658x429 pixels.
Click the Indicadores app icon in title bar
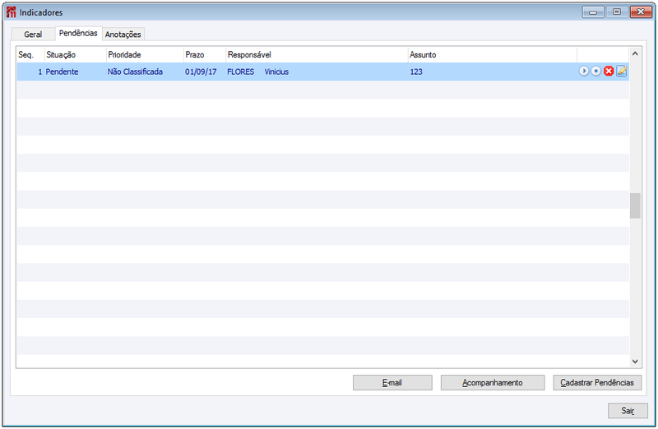(11, 12)
